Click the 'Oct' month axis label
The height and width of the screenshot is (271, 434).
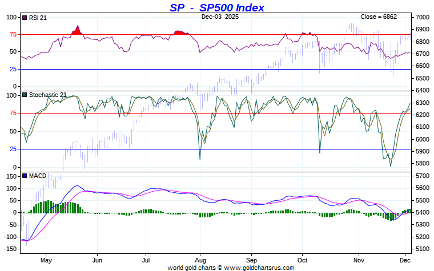(303, 260)
